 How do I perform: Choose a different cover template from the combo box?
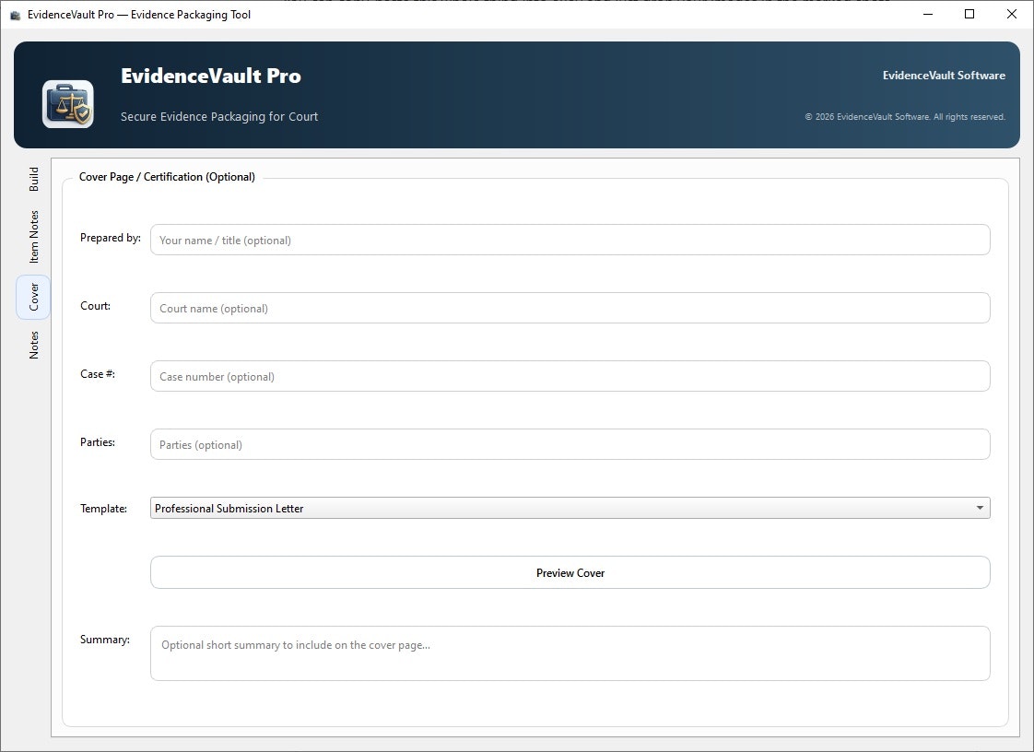pos(570,508)
